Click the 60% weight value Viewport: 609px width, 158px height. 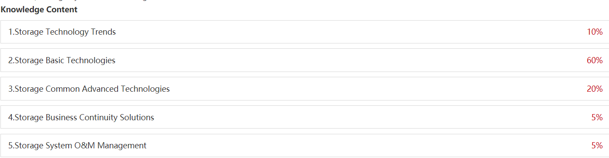pos(594,60)
